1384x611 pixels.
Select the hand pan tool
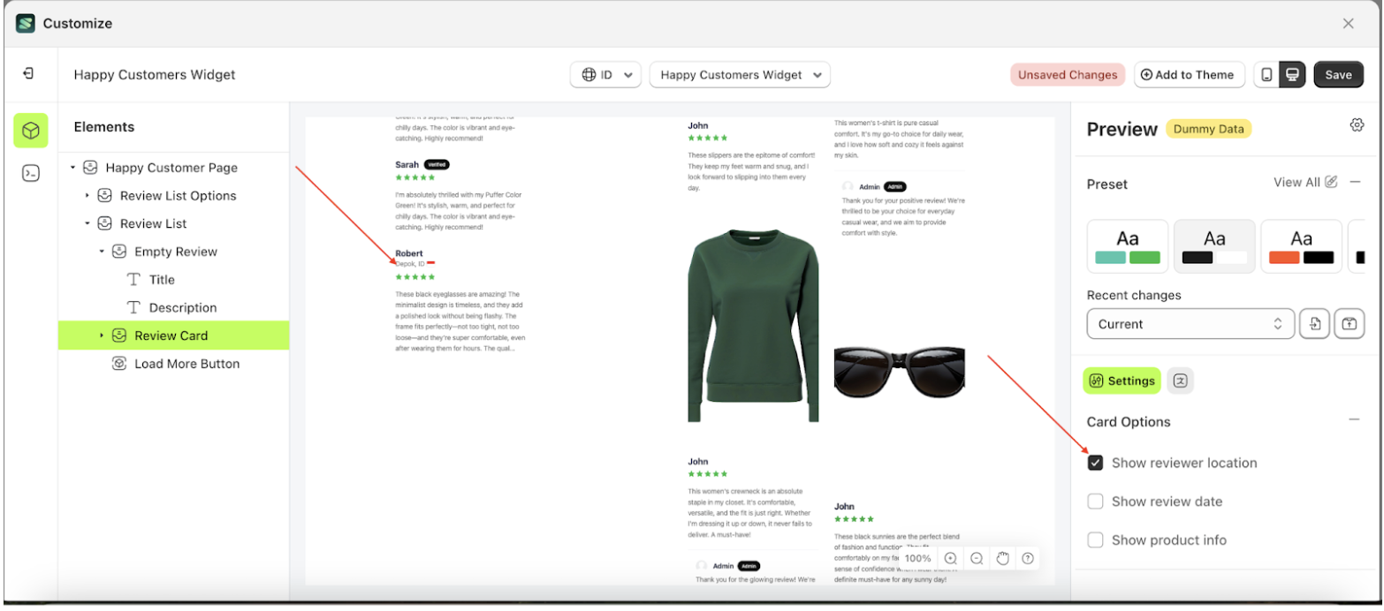click(x=1002, y=558)
